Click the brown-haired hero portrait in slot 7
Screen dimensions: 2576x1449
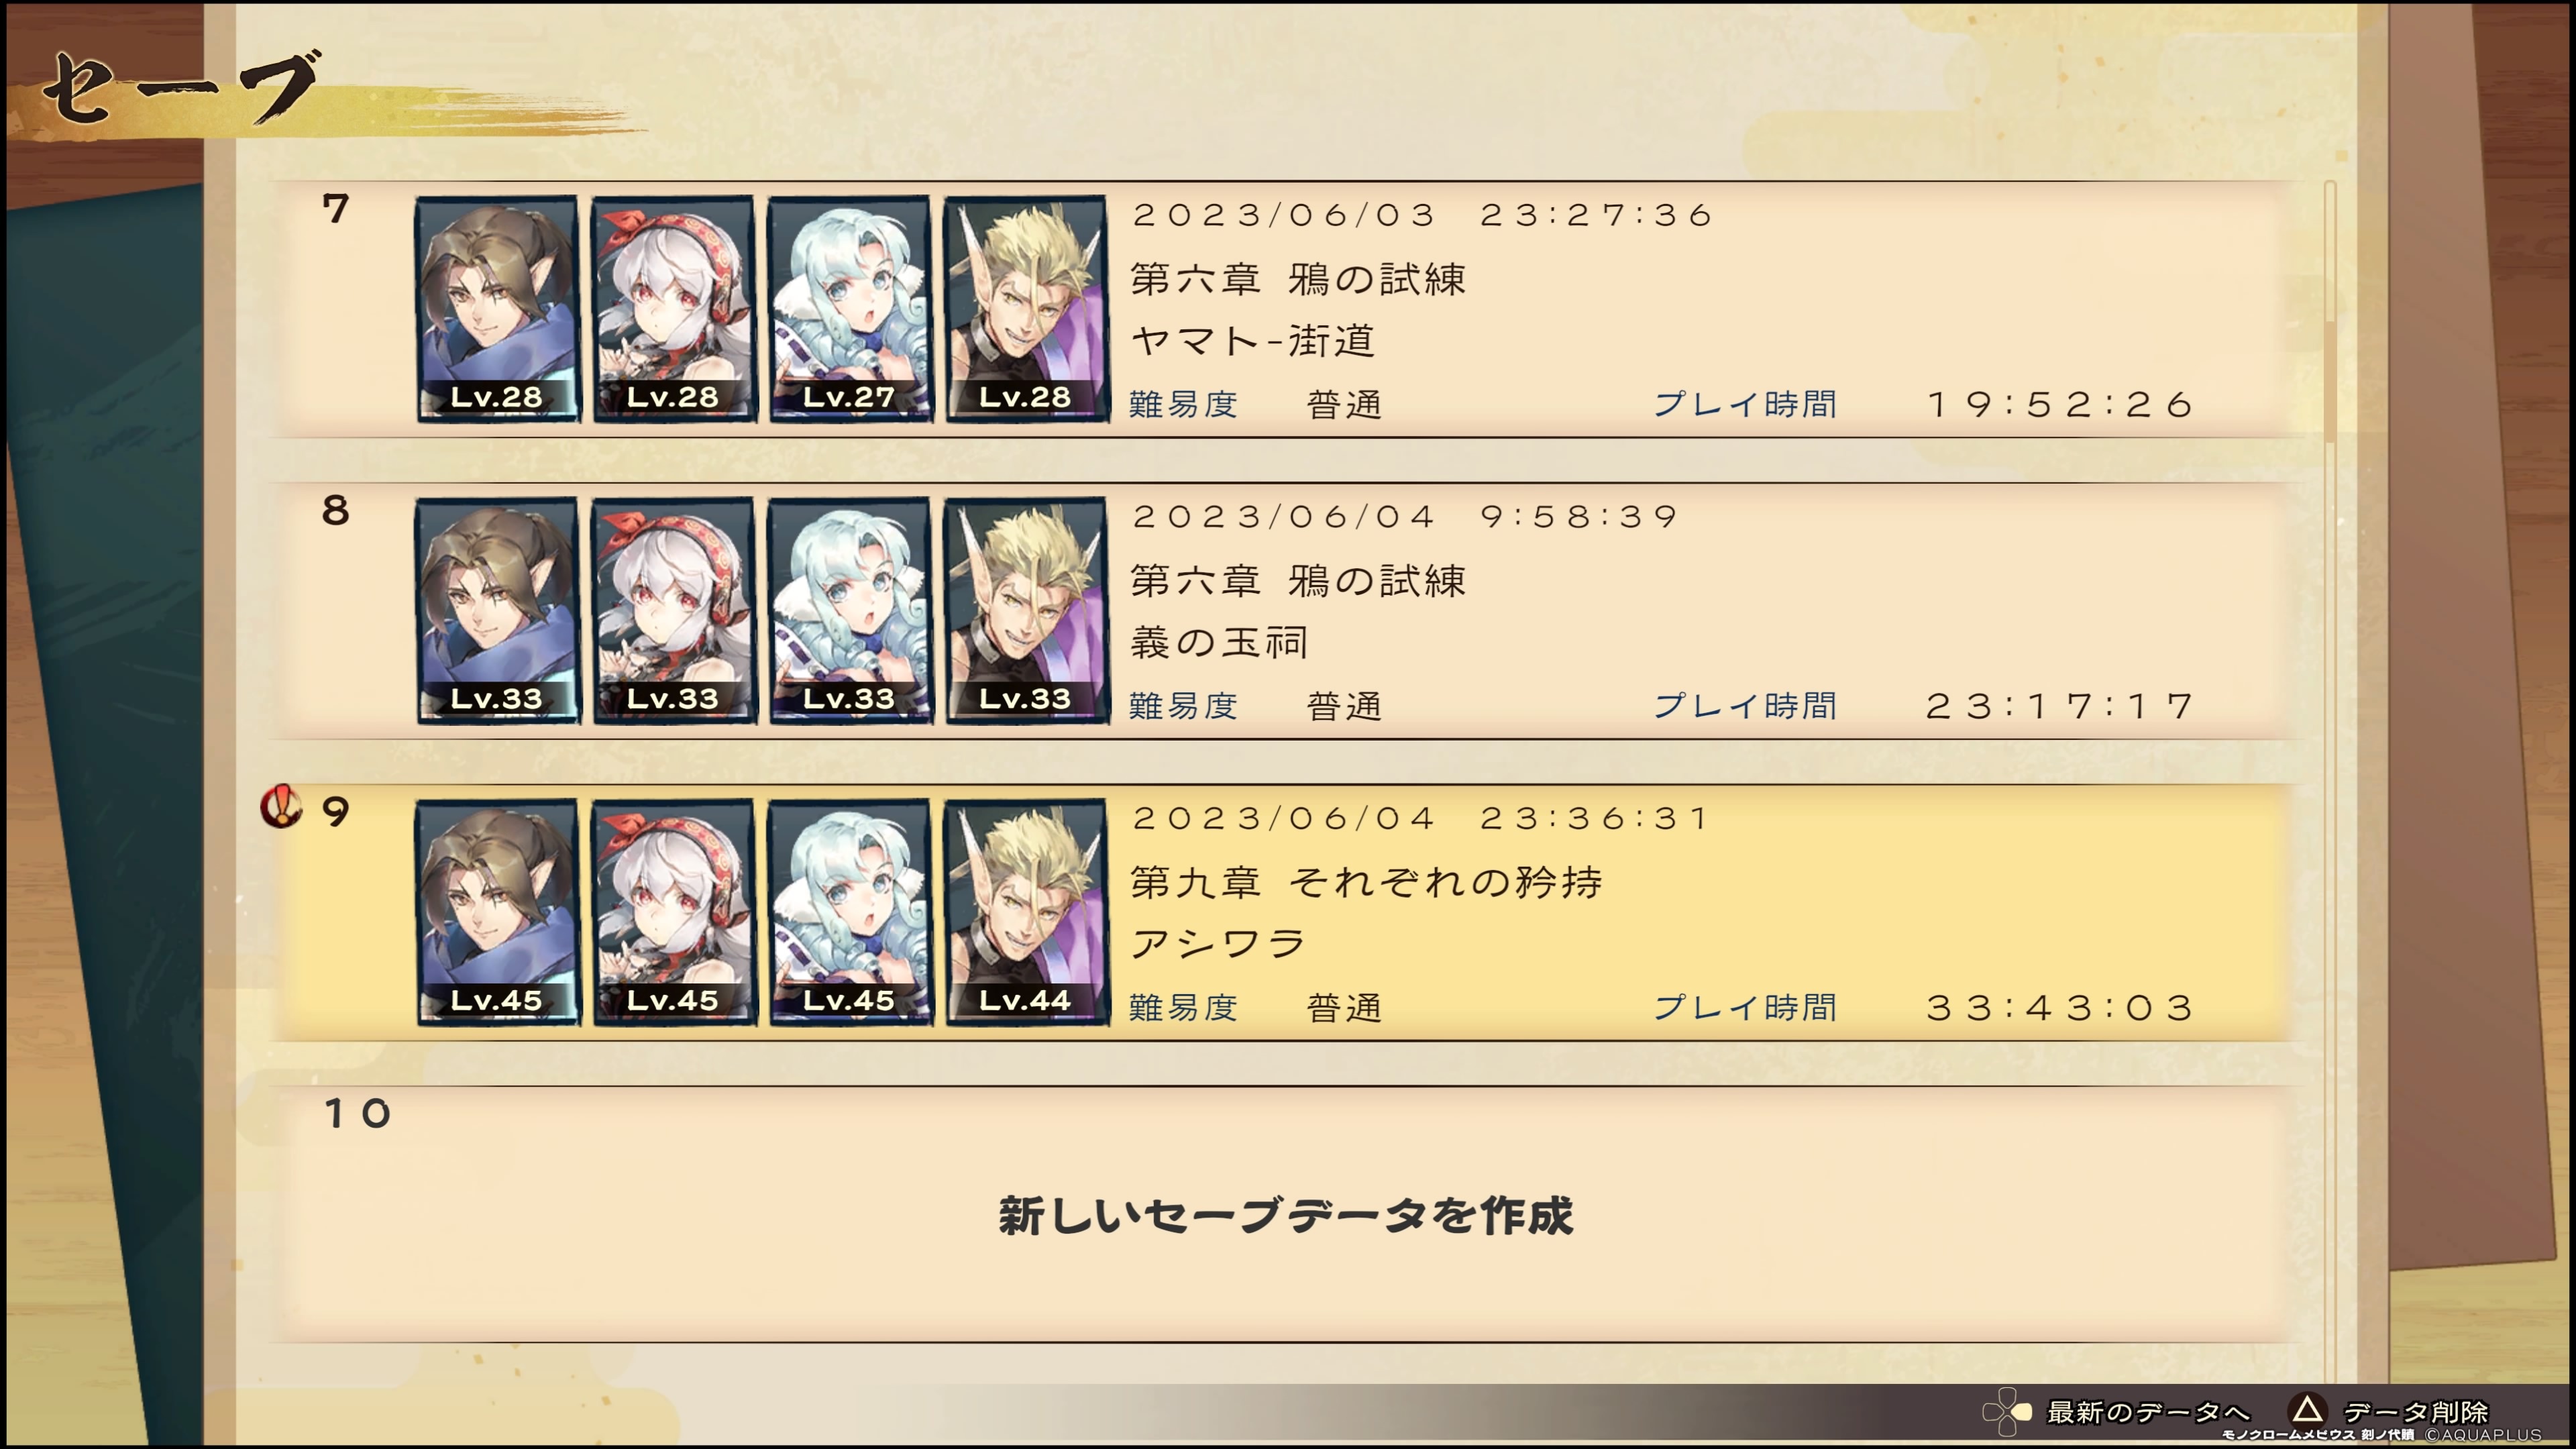tap(497, 308)
